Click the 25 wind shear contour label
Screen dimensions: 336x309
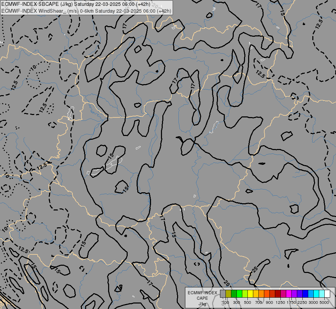[254, 269]
